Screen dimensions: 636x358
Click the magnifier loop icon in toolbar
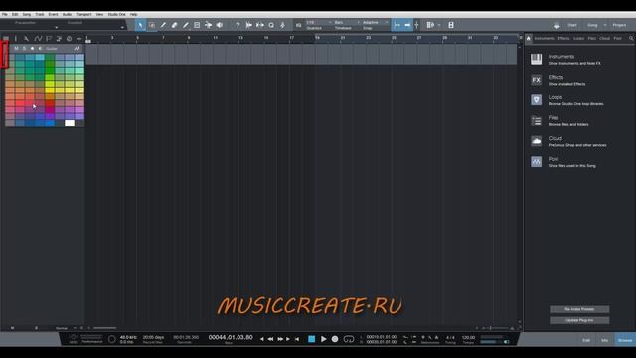click(x=271, y=25)
